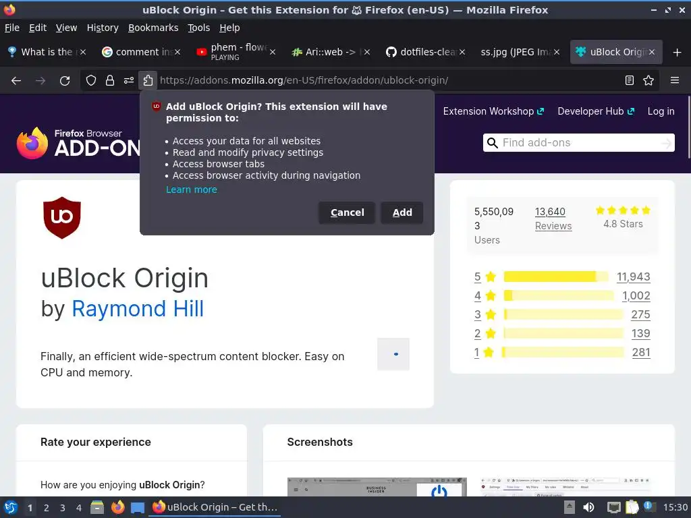The image size is (691, 518).
Task: Switch to workspace 2 on taskbar
Action: tap(47, 508)
